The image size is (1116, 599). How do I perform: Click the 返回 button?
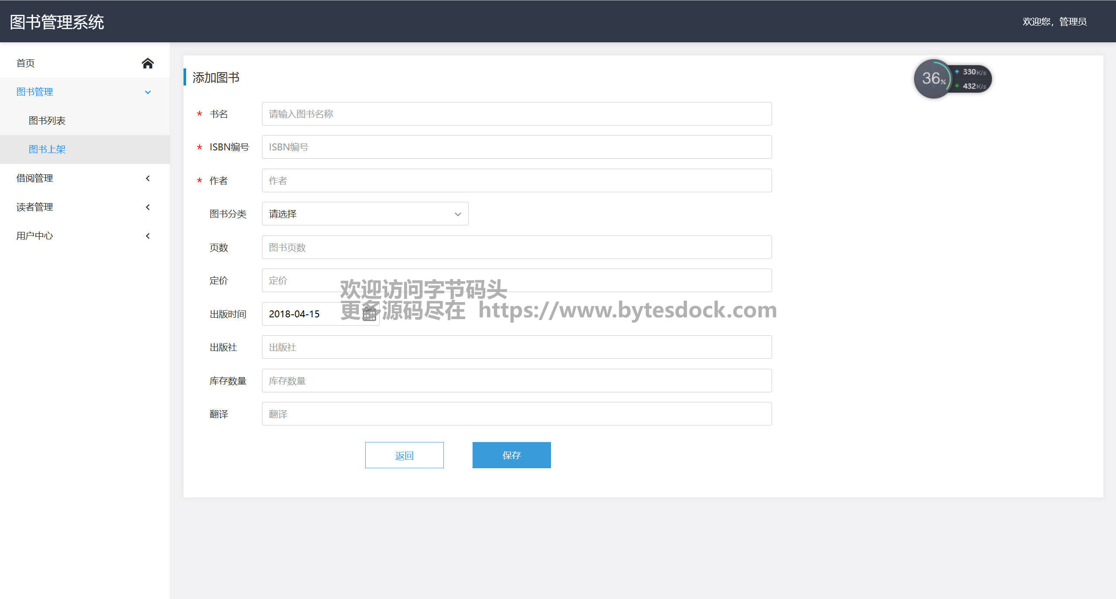(404, 455)
